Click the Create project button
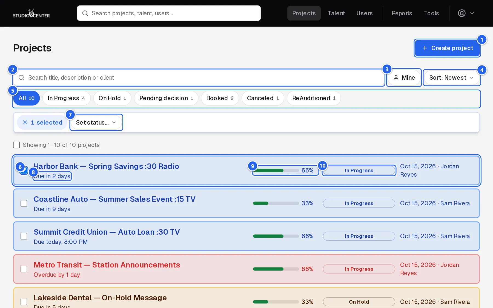 [x=448, y=48]
